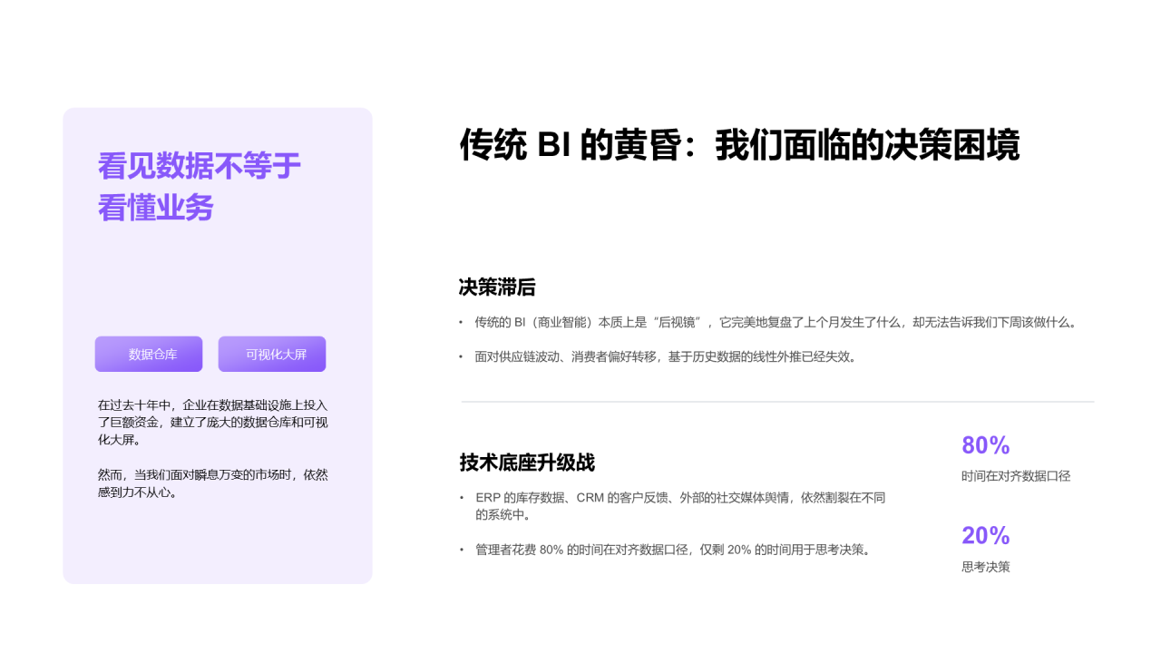Image resolution: width=1161 pixels, height=653 pixels.
Task: Click the bullet mentioning ERP 库存数据
Action: (x=679, y=504)
